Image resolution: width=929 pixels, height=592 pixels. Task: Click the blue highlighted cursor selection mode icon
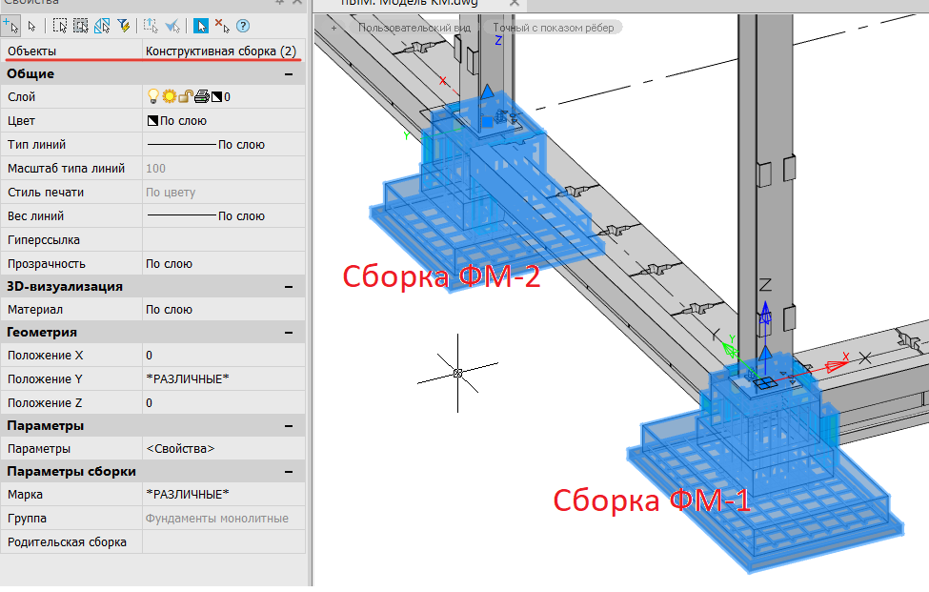[200, 26]
